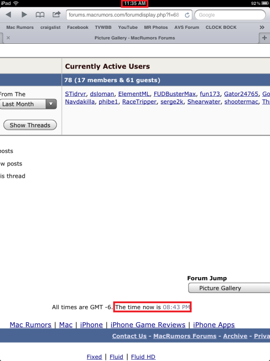The height and width of the screenshot is (361, 270).
Task: Open YouTube bookmark
Action: 128,28
